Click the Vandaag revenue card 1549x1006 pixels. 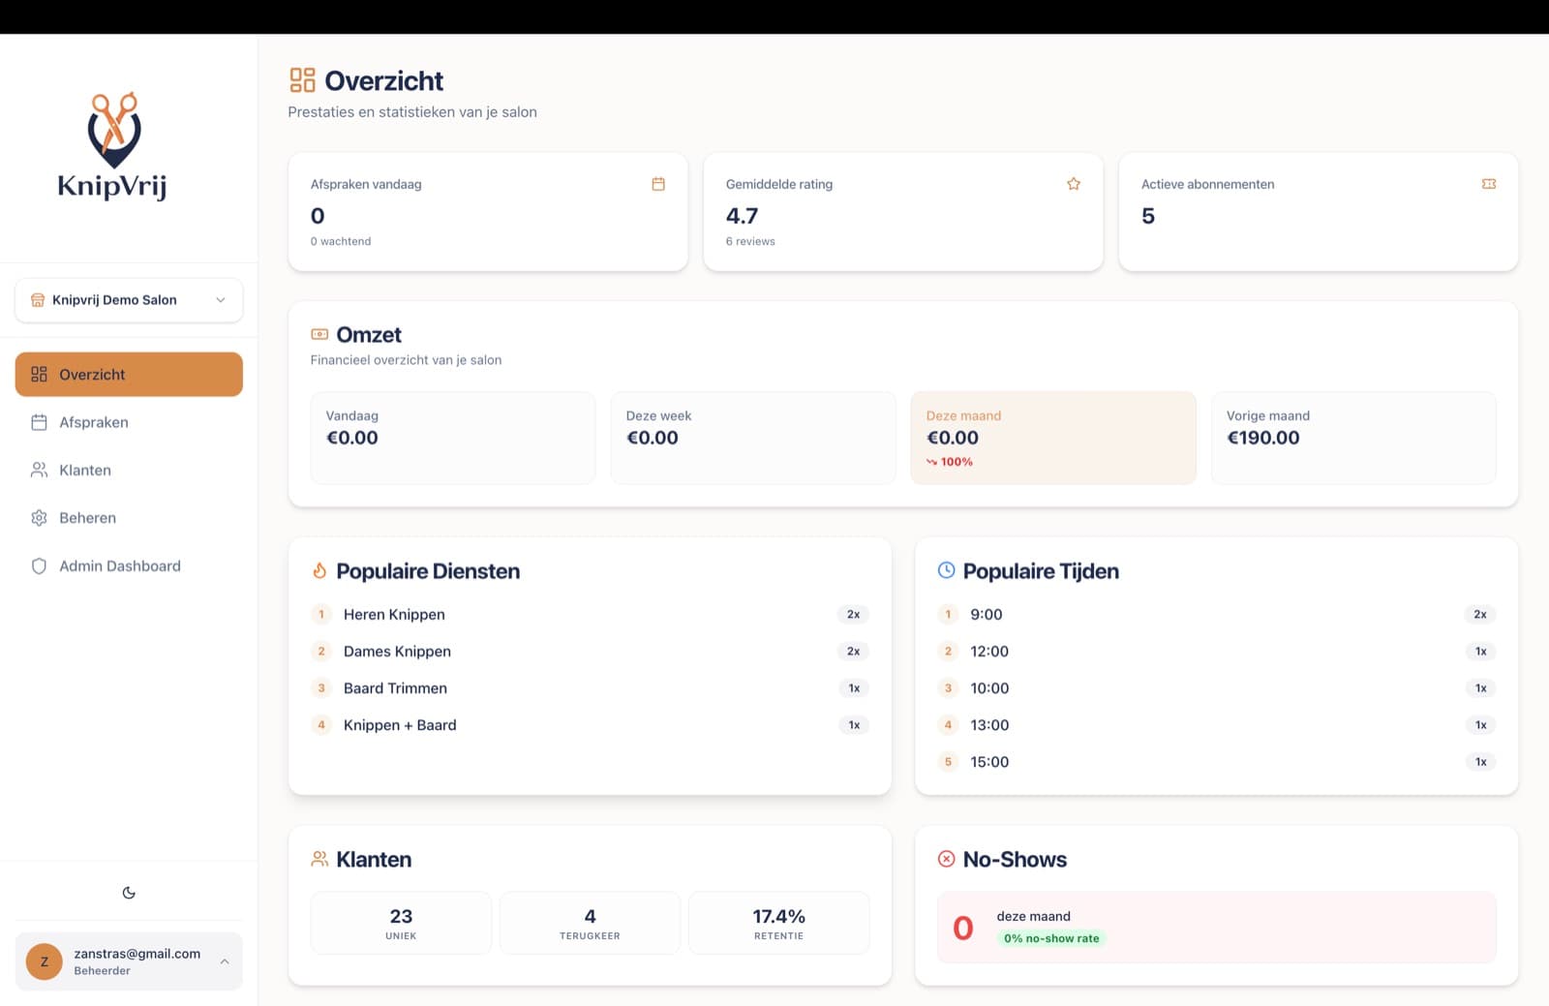coord(453,438)
